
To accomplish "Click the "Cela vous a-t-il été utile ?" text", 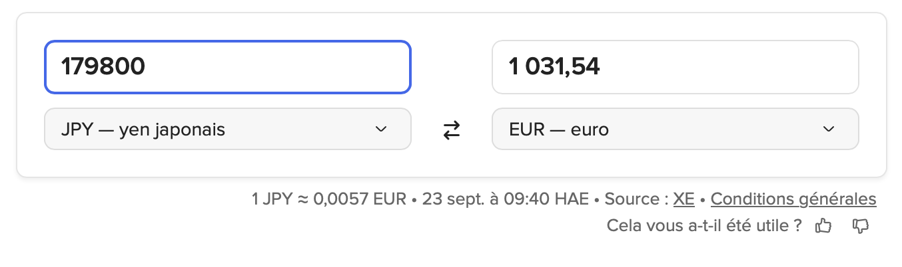I will click(703, 226).
